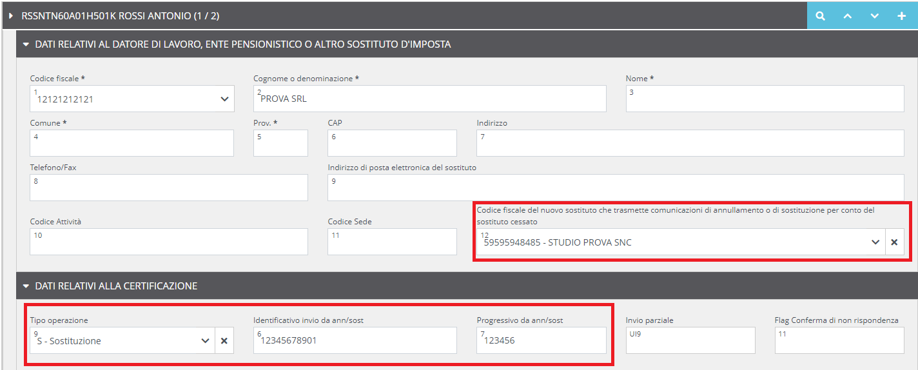This screenshot has height=370, width=918.
Task: Click the Nome input field
Action: [765, 99]
